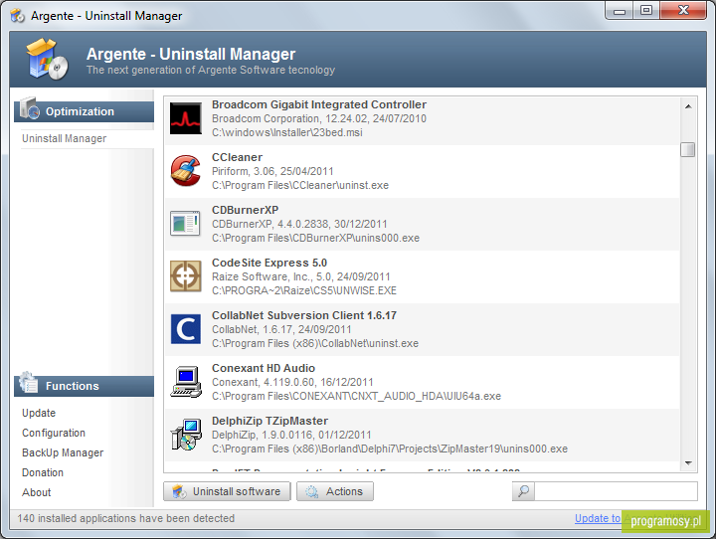Click path C:\PROGRA~2\Raize\CS5\UNWISE.EXE

click(x=304, y=290)
